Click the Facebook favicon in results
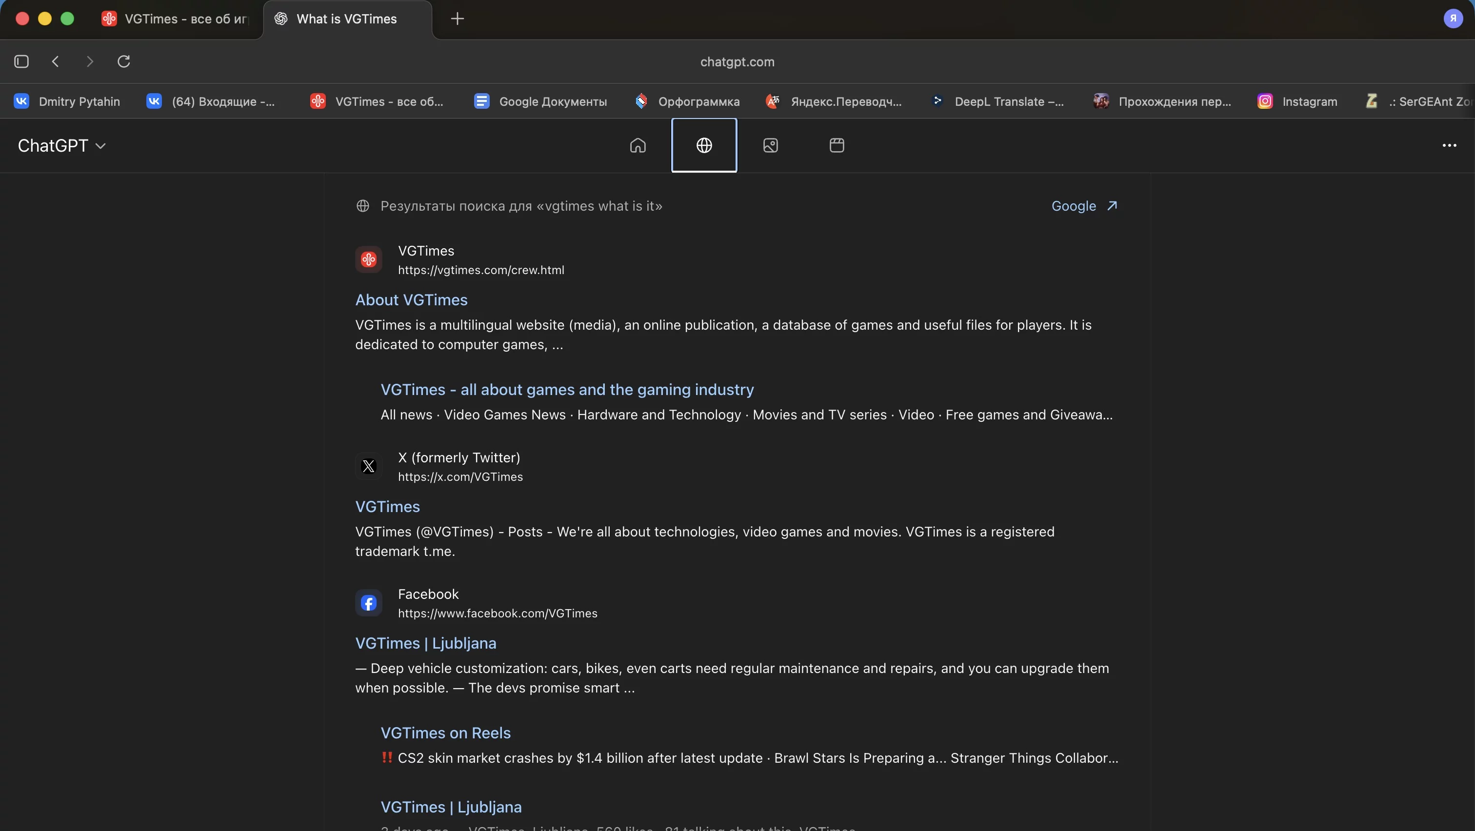 [x=368, y=603]
